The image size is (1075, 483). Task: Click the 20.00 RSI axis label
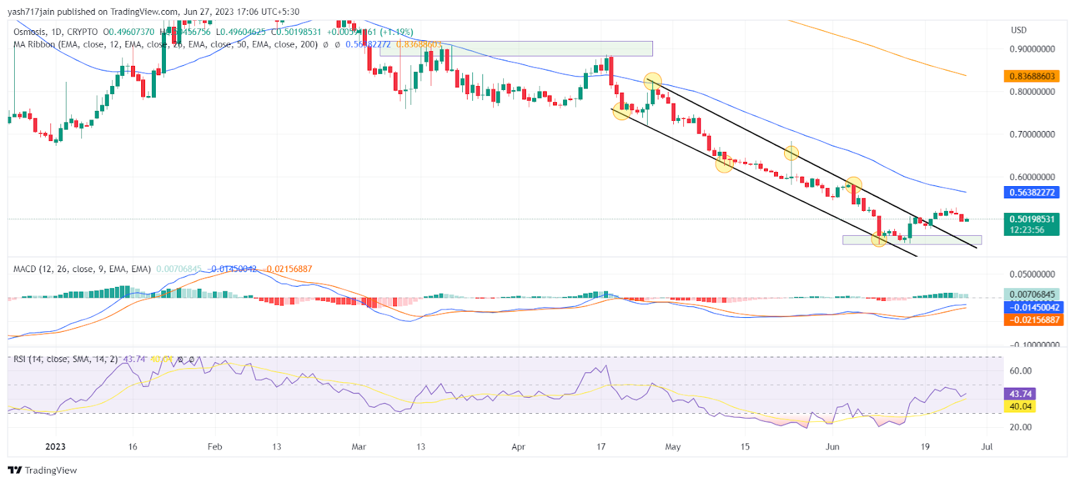(1021, 427)
